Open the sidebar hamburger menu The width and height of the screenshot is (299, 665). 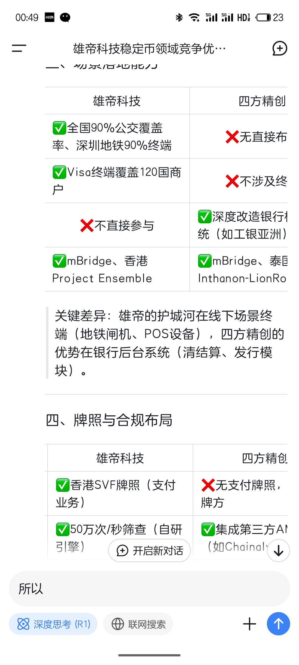pos(19,48)
